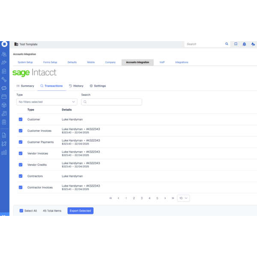Click Export Selected button
Image resolution: width=257 pixels, height=257 pixels.
80,211
